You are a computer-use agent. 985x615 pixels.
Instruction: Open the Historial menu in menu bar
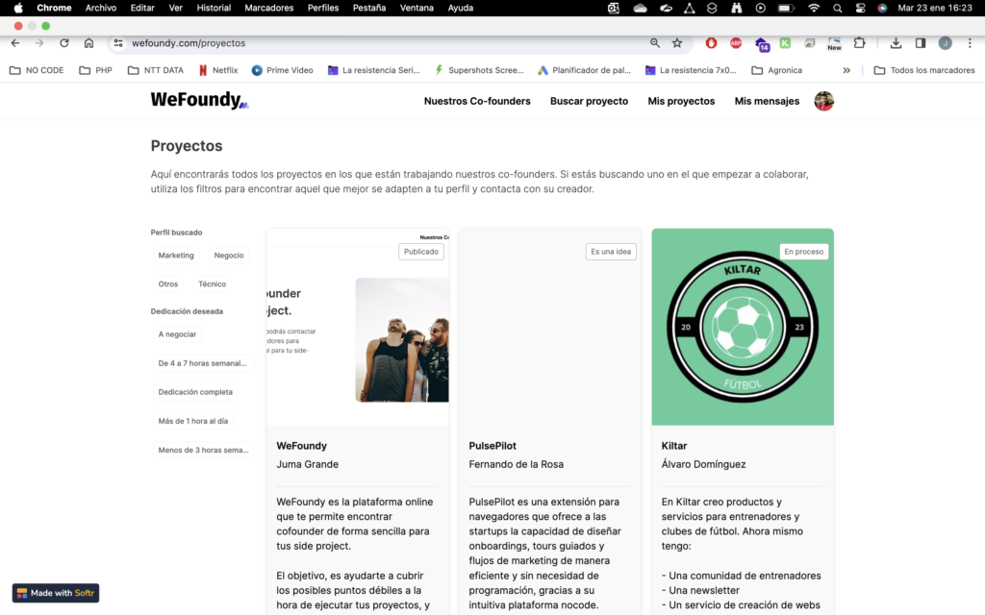click(214, 8)
